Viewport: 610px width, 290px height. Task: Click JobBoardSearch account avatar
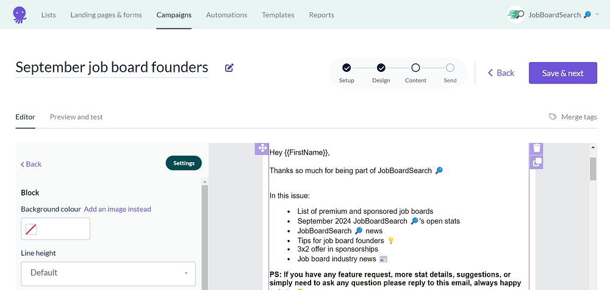click(x=516, y=15)
